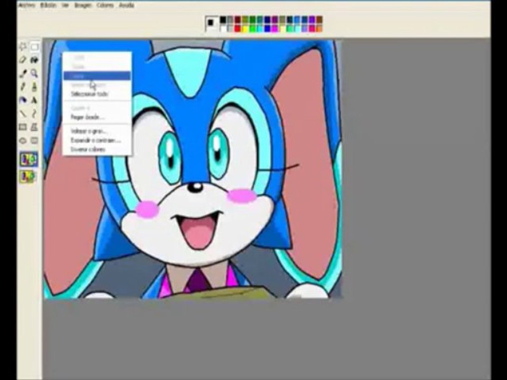Screen dimensions: 507x380
Task: Pick the bright red color swatch
Action: (x=237, y=28)
